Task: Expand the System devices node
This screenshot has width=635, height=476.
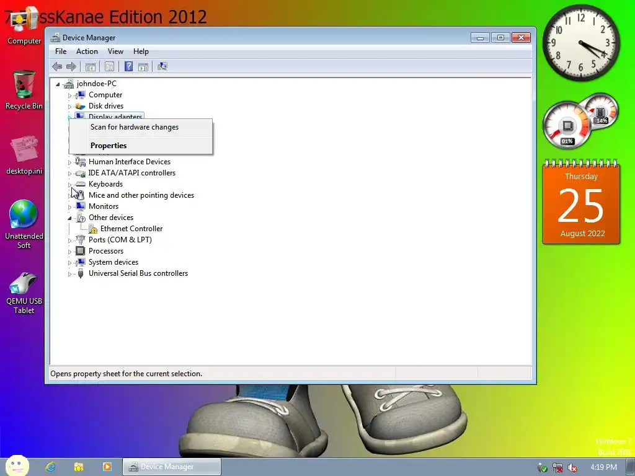Action: pos(69,263)
